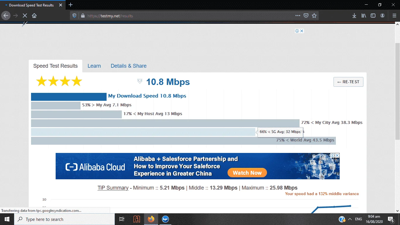Open the Firefox downloads panel

click(354, 16)
